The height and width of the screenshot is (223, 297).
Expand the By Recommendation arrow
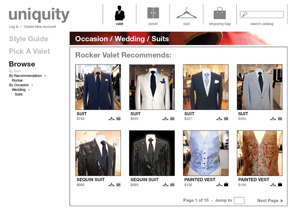point(45,76)
